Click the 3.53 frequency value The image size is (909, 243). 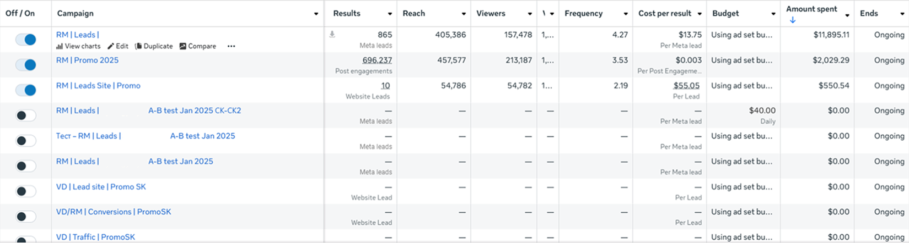pos(620,60)
